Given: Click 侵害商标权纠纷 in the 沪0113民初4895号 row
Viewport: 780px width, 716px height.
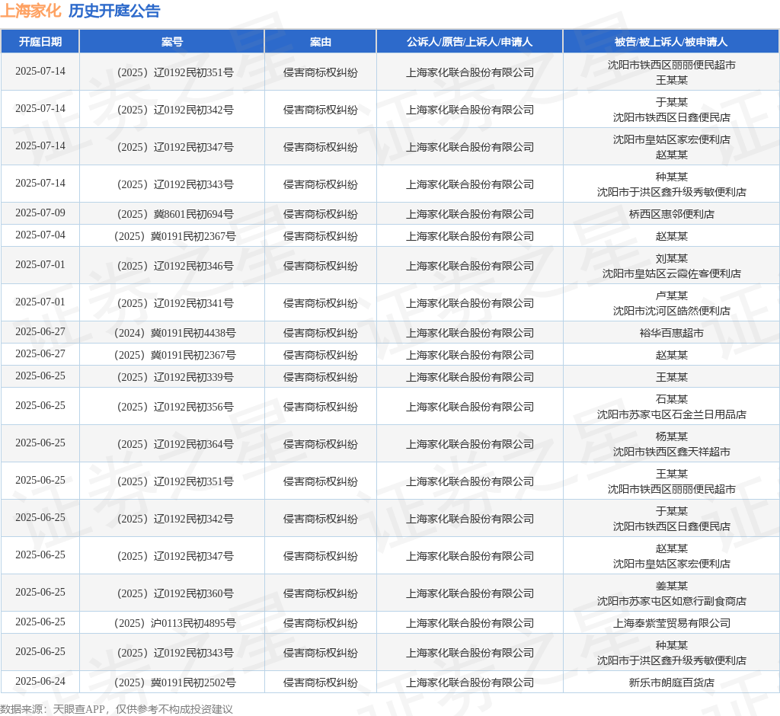Looking at the screenshot, I should [321, 623].
